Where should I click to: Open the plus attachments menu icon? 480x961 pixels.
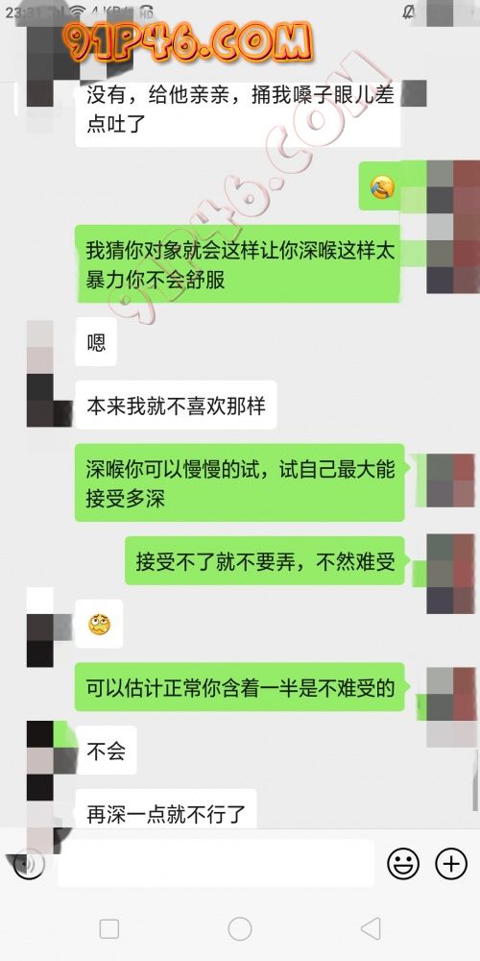pos(451,864)
